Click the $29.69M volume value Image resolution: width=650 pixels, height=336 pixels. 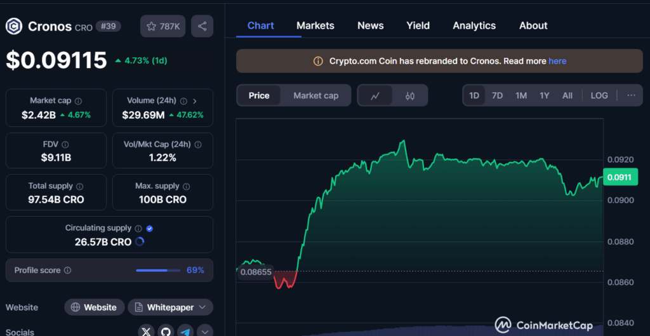[x=143, y=115]
